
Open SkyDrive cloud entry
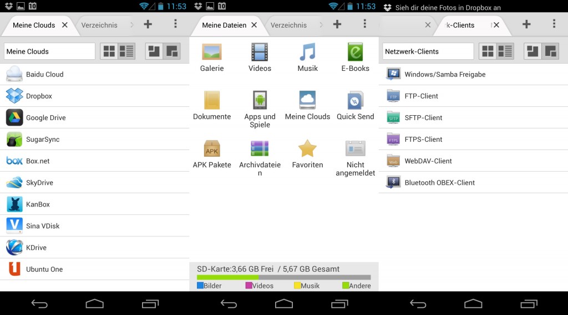point(94,183)
